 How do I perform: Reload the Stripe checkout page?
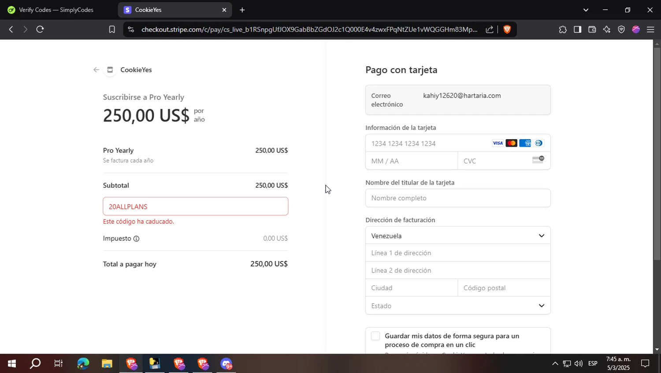tap(40, 30)
